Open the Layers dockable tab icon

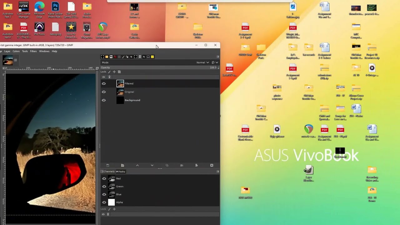click(140, 57)
